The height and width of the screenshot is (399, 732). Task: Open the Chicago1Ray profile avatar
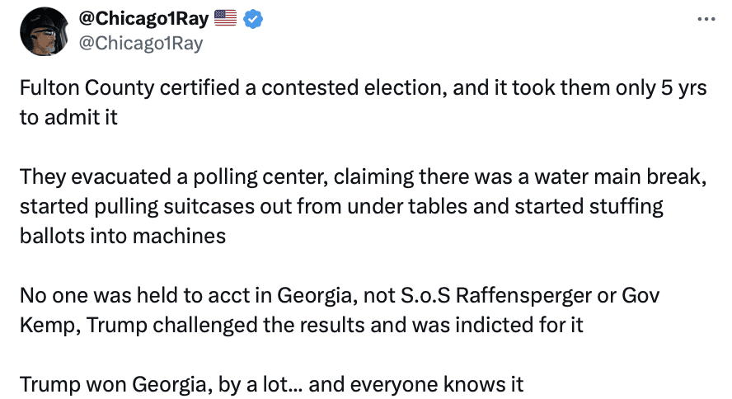point(43,31)
